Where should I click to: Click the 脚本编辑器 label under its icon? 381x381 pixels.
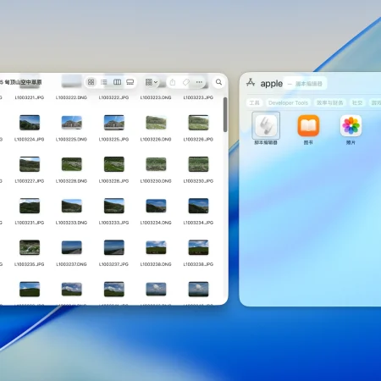click(266, 142)
